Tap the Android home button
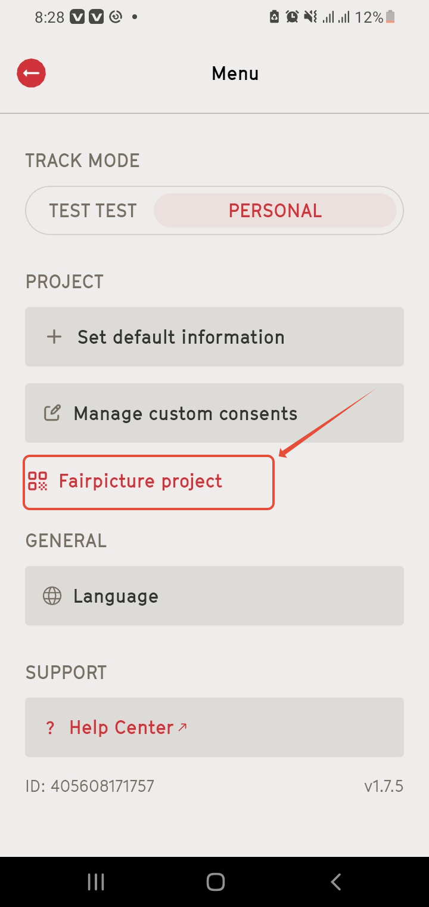 click(215, 882)
